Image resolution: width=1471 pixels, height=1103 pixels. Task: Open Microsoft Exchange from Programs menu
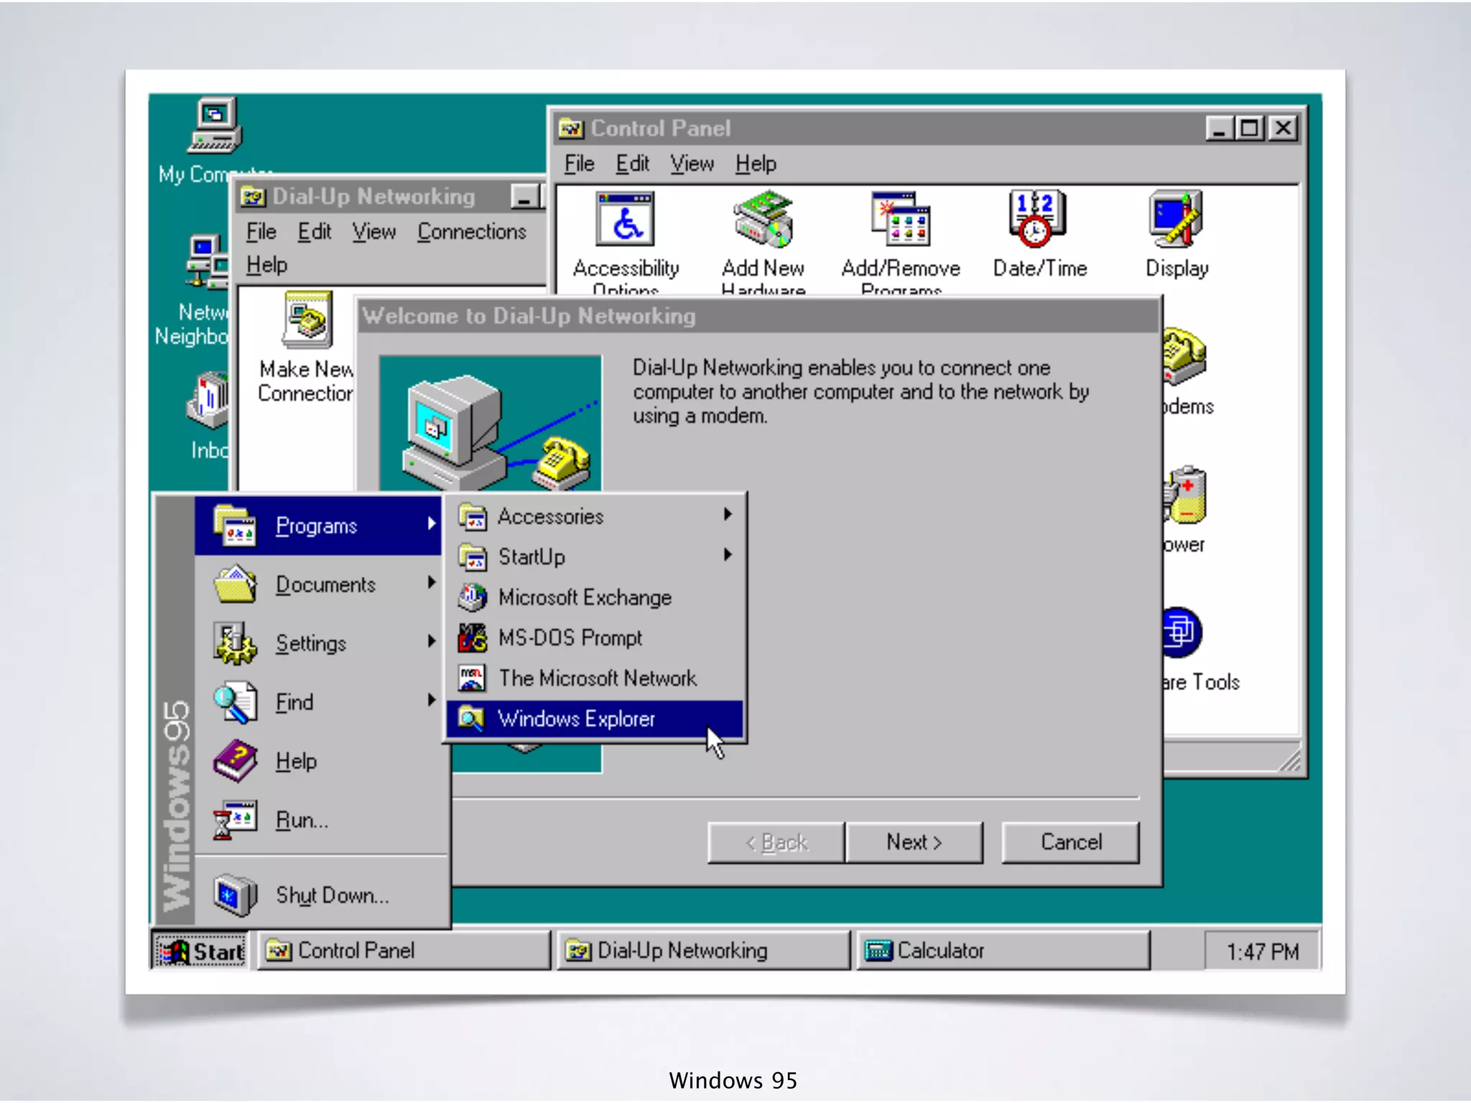(x=584, y=597)
